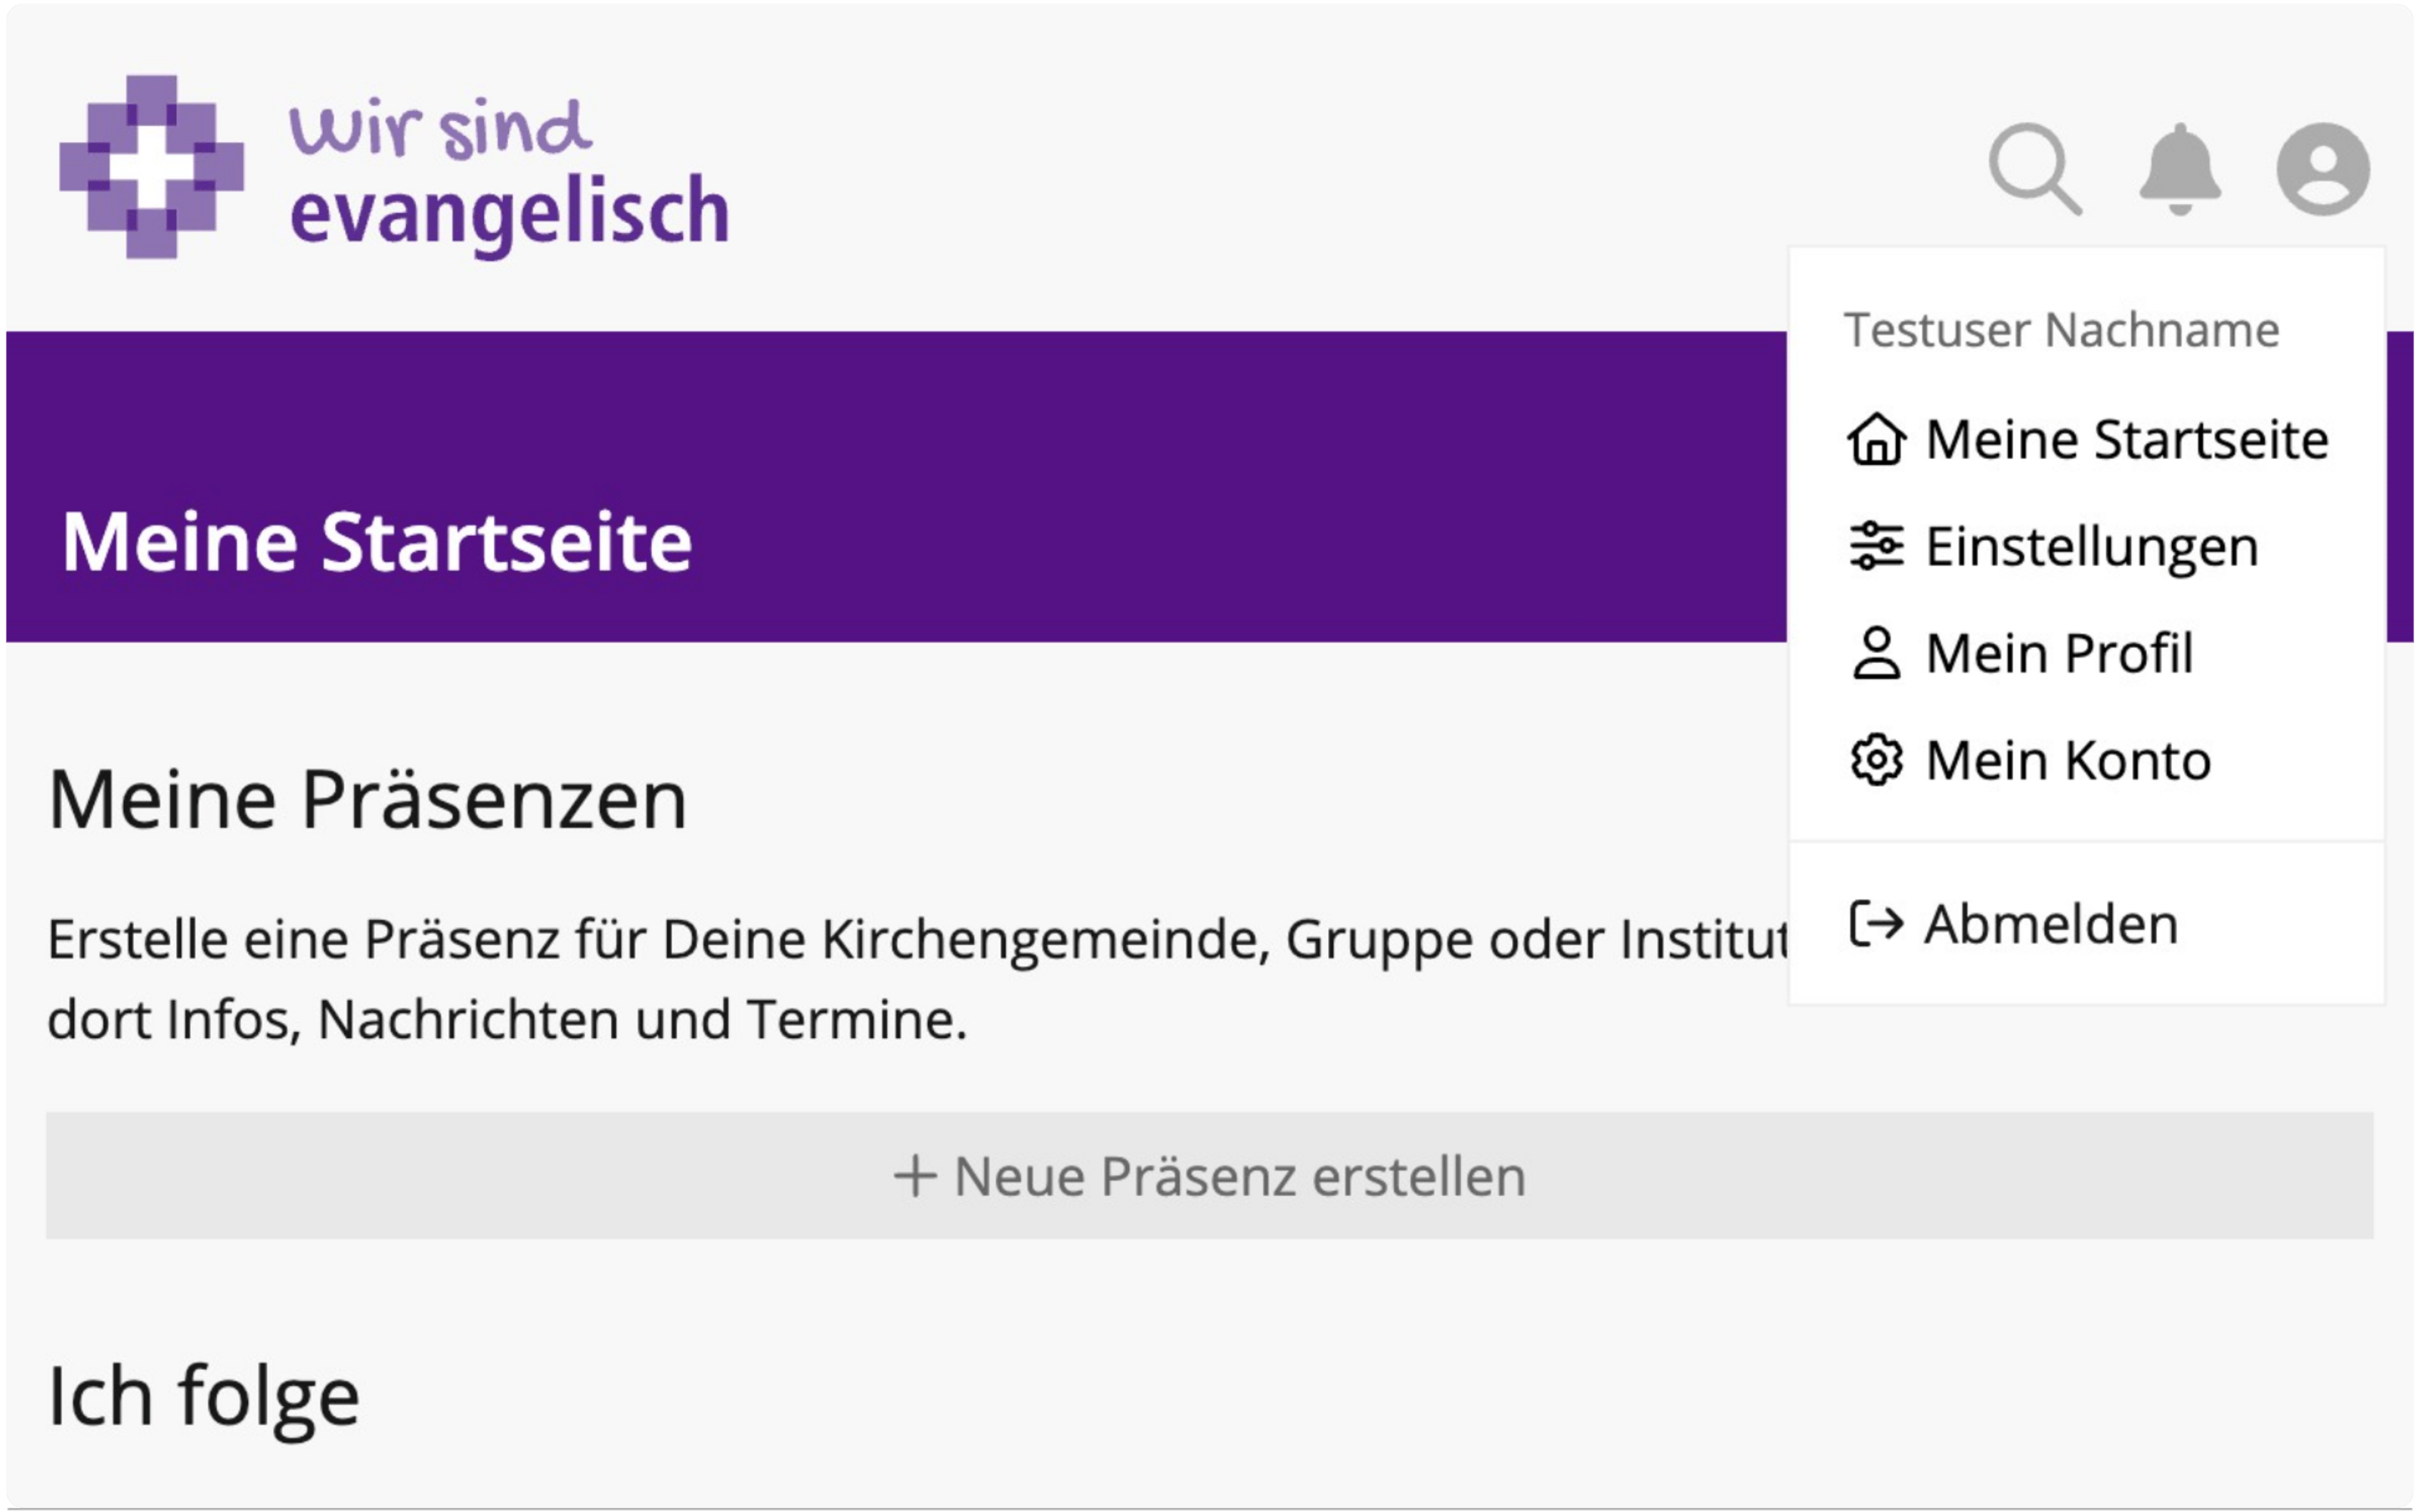Click the sliders icon next to Einstellungen

click(x=1876, y=546)
